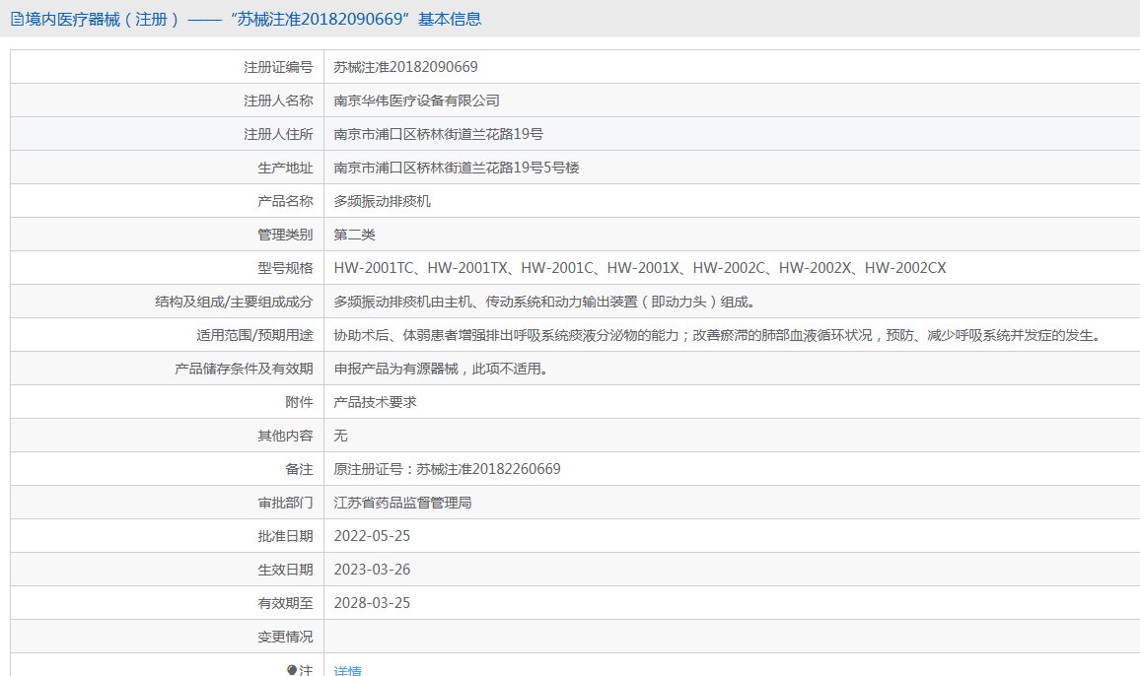Select approval department 江苏省药品监督管理局
This screenshot has height=676, width=1140.
[x=402, y=503]
